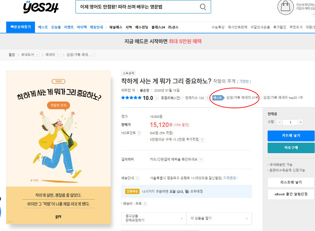Click the quantity input field

290,122
